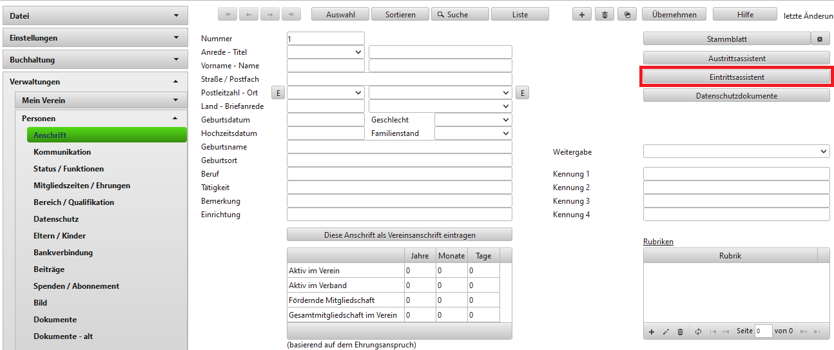
Task: Edit Rubrik with pencil icon
Action: (x=666, y=331)
